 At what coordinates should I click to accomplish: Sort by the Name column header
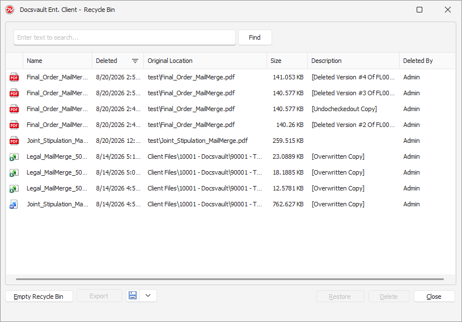[x=57, y=61]
